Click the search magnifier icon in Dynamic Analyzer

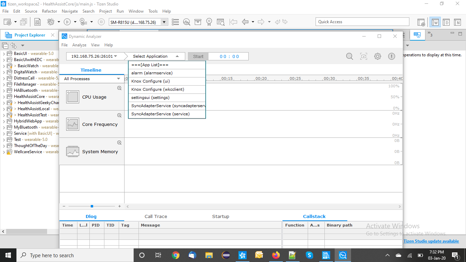(x=350, y=56)
